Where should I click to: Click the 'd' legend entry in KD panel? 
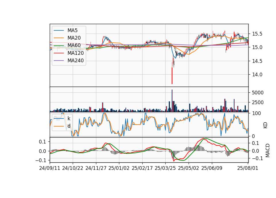[x=69, y=126]
